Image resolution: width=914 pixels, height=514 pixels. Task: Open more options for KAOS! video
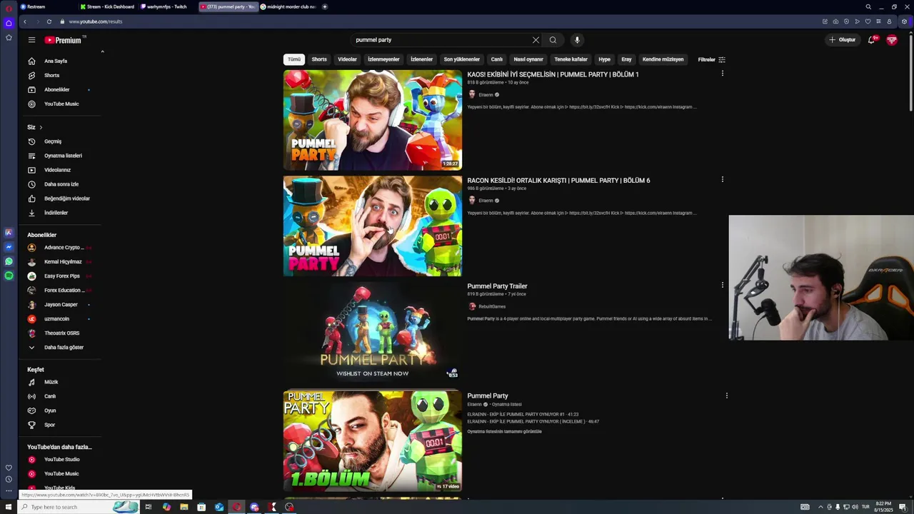pyautogui.click(x=723, y=74)
